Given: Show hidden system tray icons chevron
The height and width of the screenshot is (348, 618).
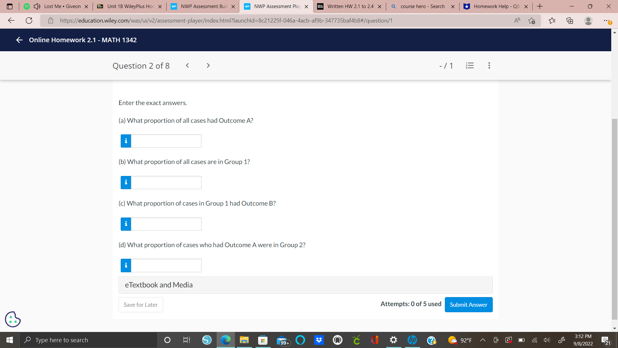Looking at the screenshot, I should [483, 340].
